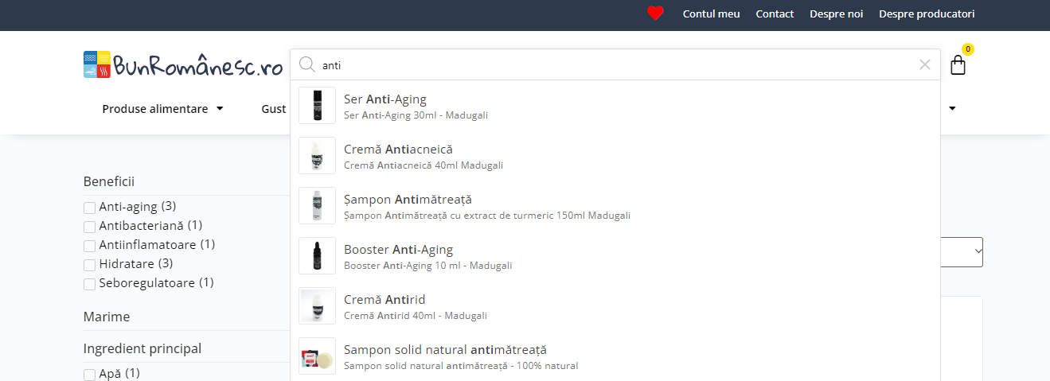Click 'Ser Anti-Aging 30ml - Madugali' description
Image resolution: width=1050 pixels, height=381 pixels.
click(416, 115)
